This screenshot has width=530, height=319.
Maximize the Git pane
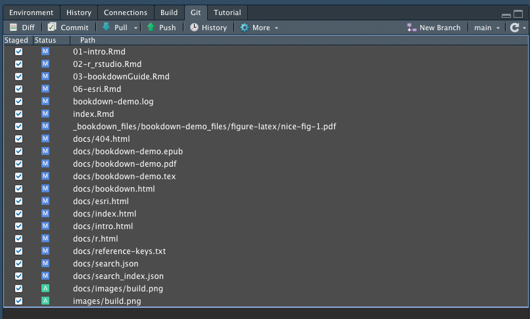point(518,14)
